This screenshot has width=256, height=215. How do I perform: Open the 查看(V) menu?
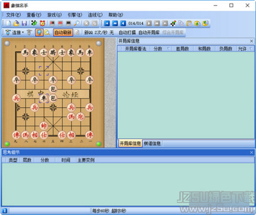tap(34, 15)
